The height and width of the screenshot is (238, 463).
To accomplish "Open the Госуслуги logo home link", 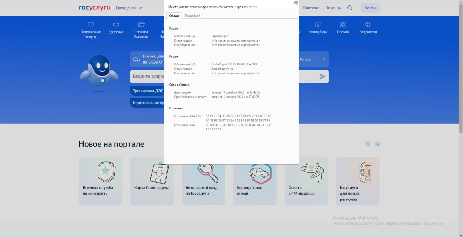I will point(94,8).
